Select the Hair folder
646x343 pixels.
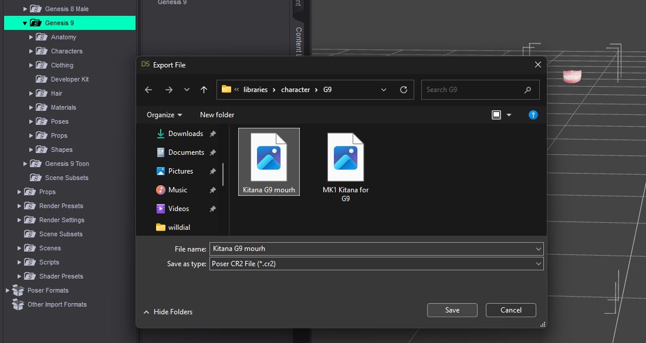point(56,93)
